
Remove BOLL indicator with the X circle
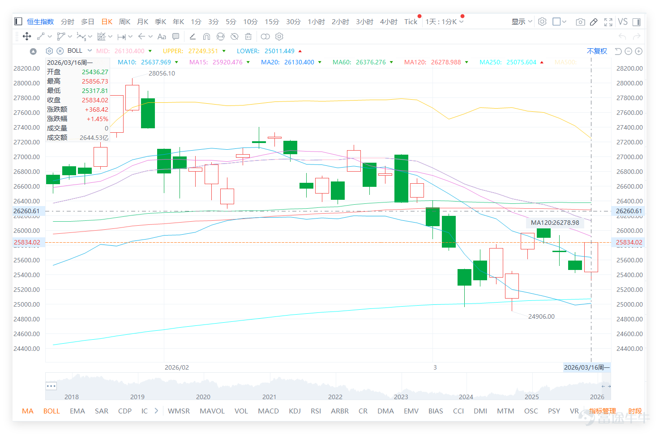point(60,51)
